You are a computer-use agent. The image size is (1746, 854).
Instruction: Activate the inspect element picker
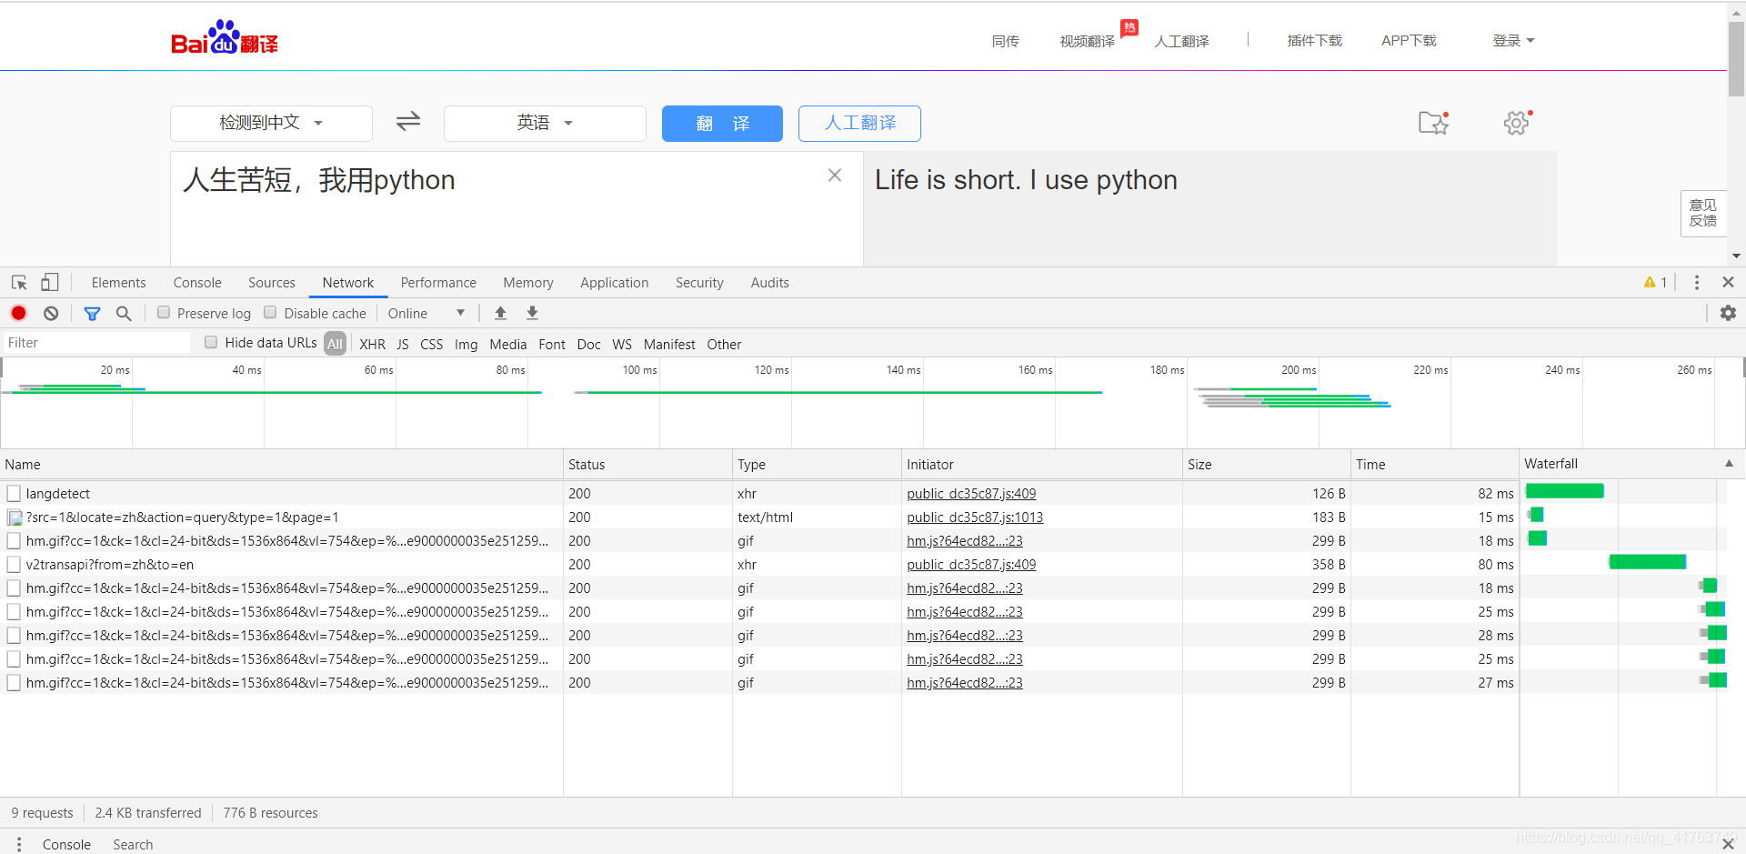coord(19,283)
